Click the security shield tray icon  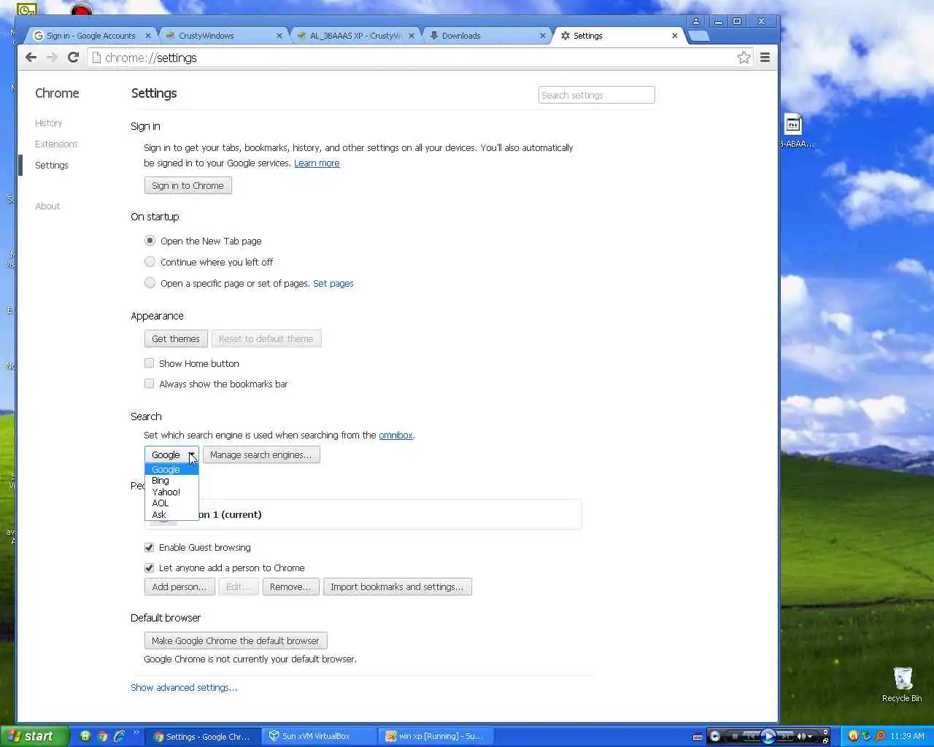853,736
